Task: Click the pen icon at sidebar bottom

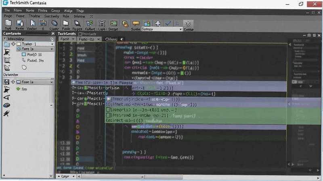Action: click(x=6, y=113)
